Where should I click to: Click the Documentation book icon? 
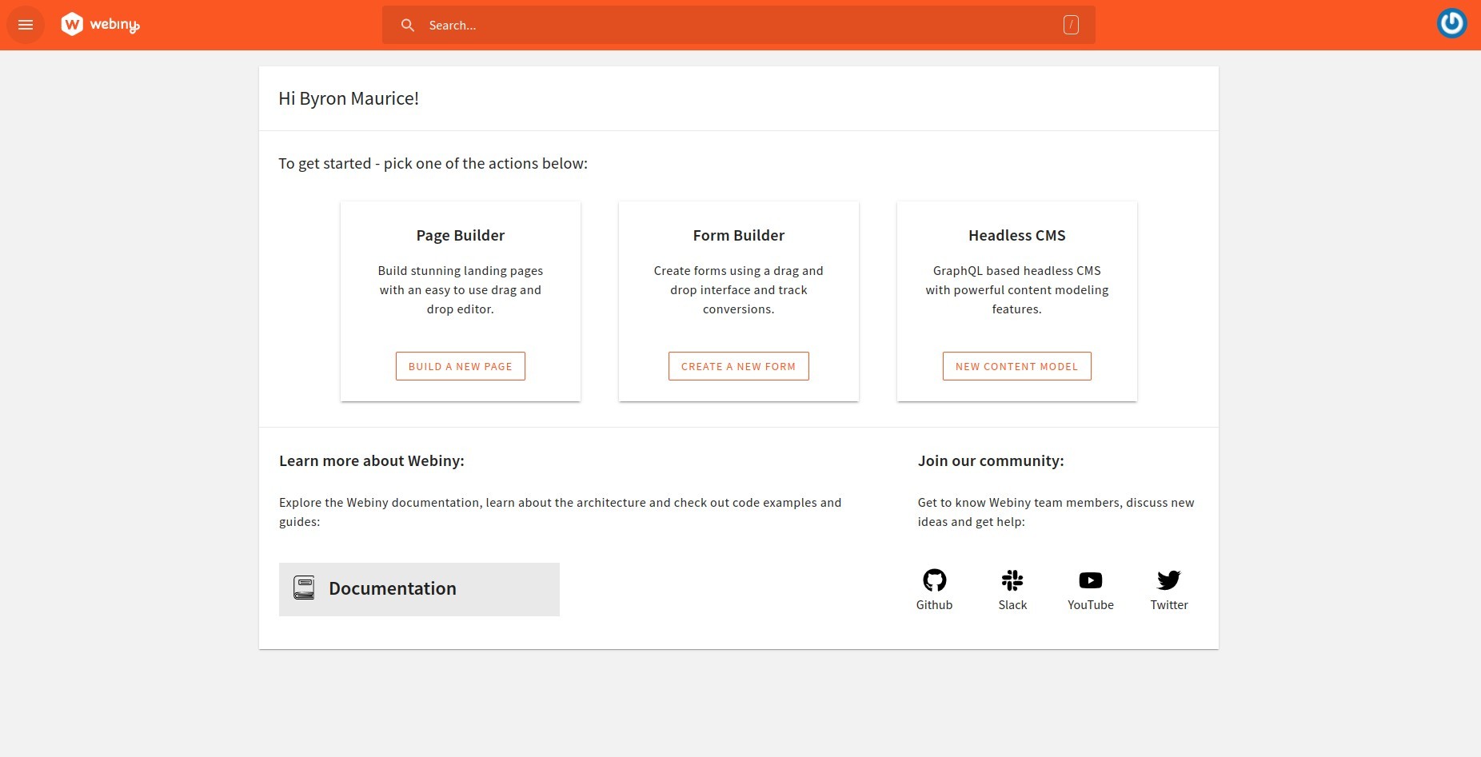304,588
